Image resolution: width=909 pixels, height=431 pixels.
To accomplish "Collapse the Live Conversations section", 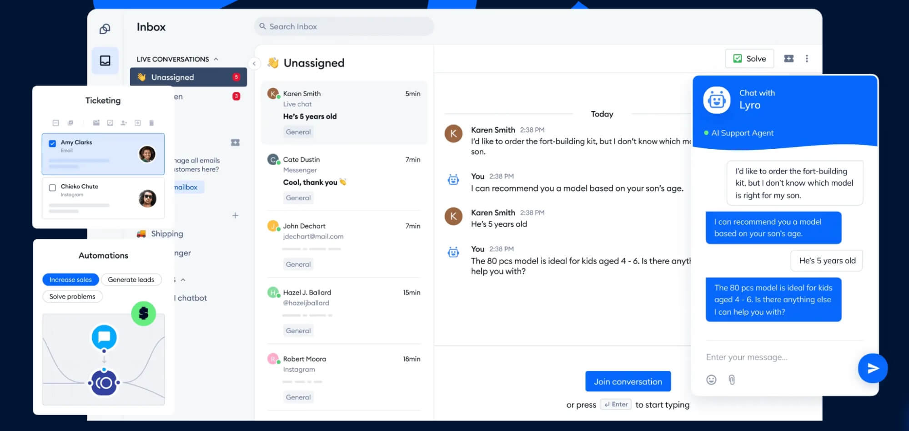I will click(x=216, y=59).
